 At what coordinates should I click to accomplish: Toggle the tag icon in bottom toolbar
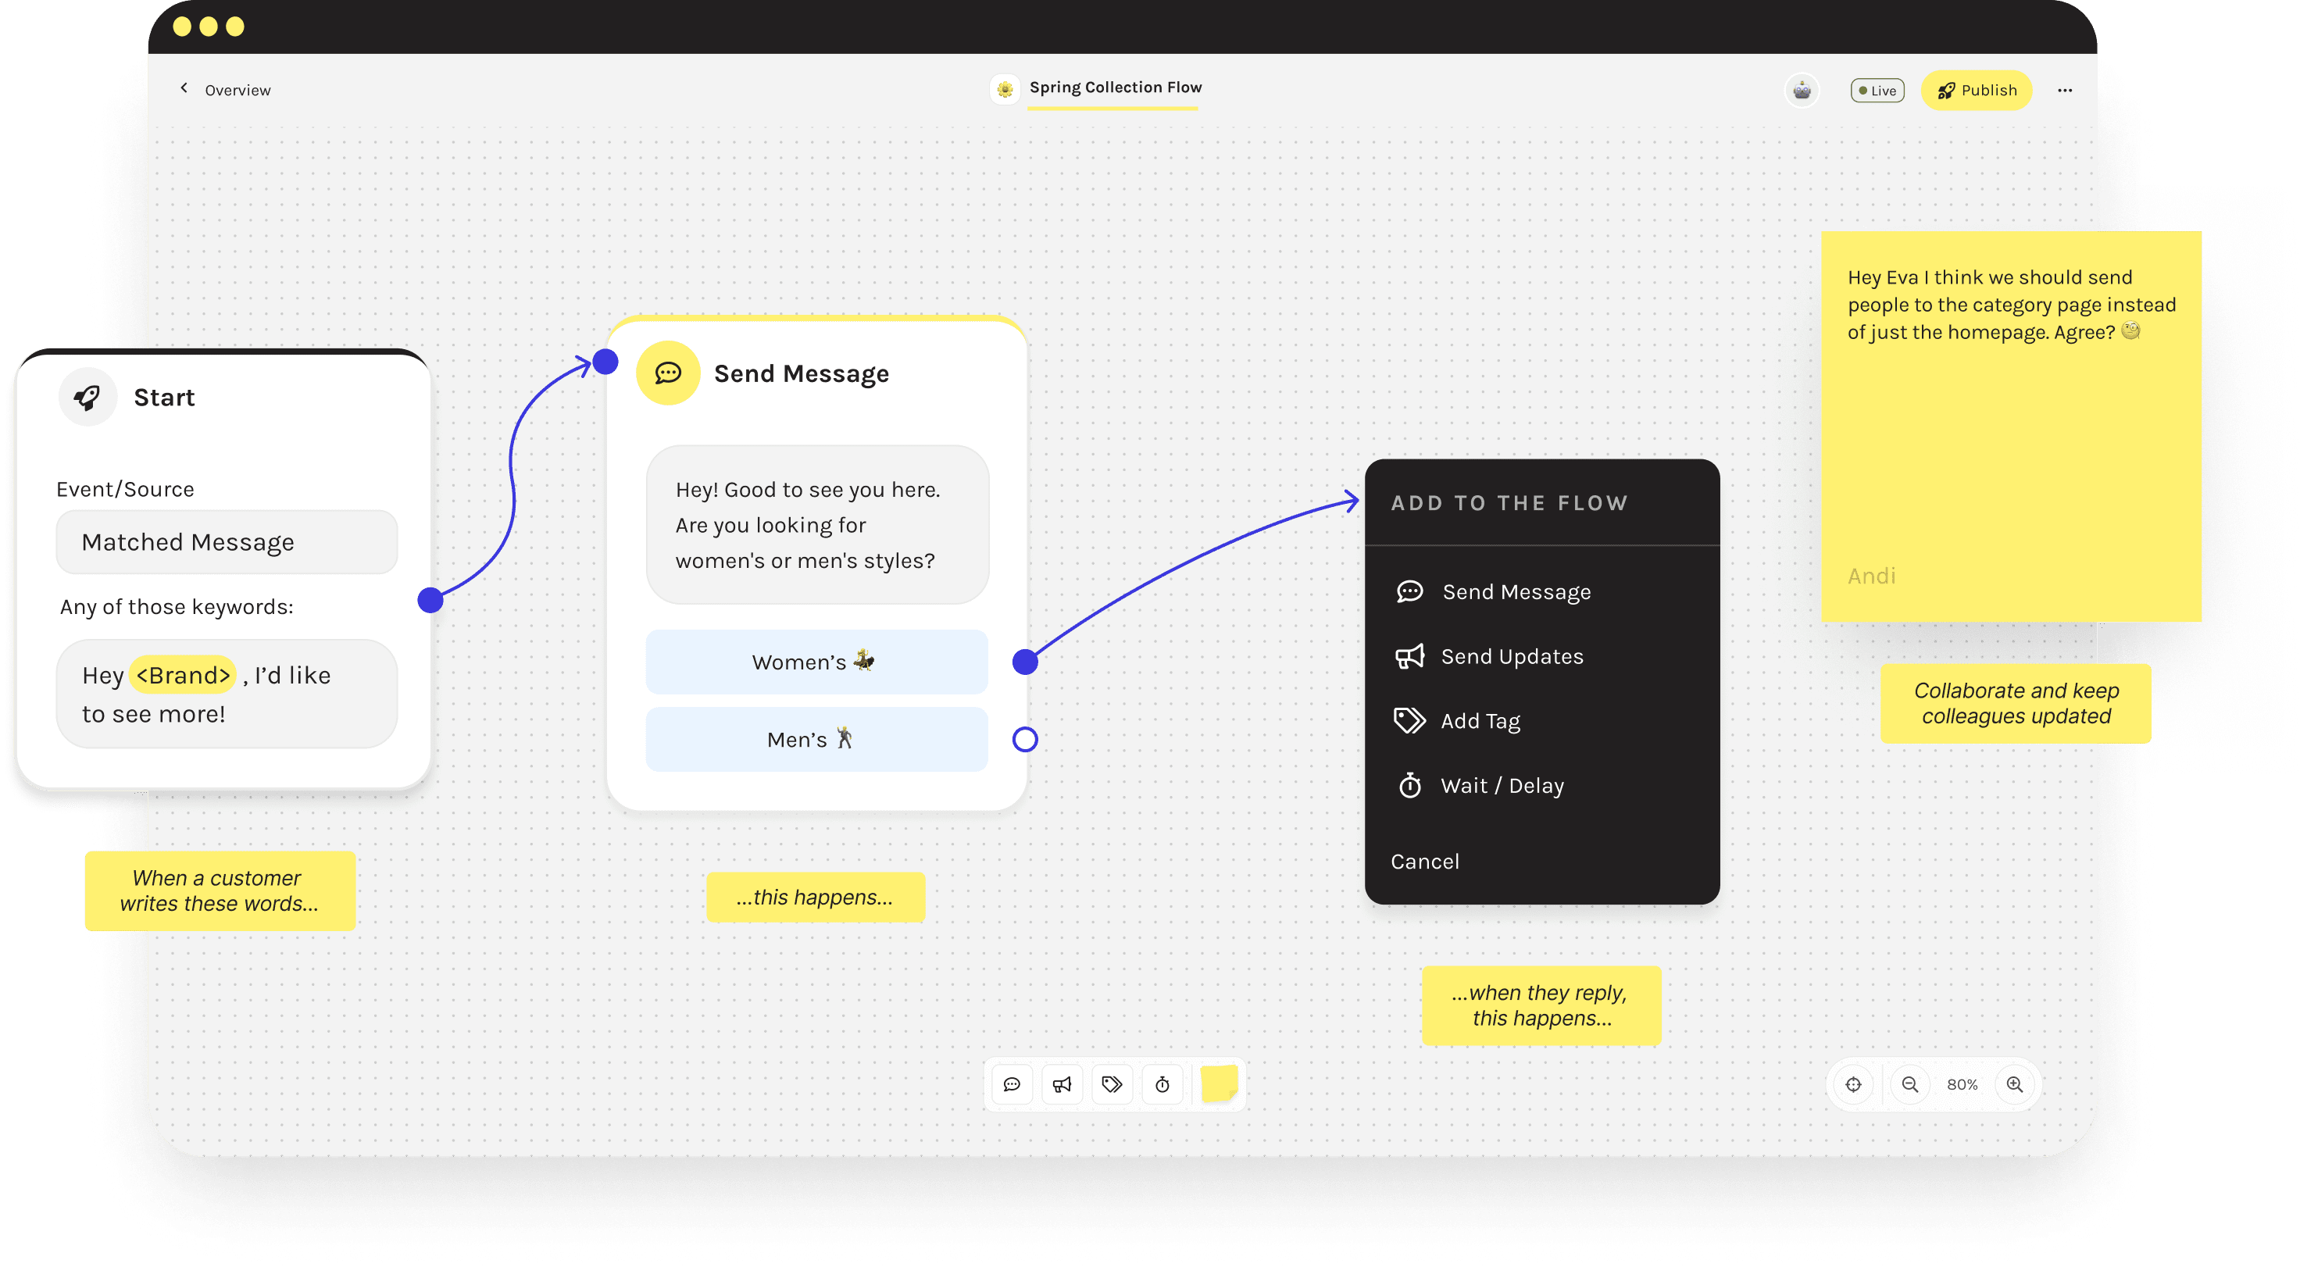pyautogui.click(x=1113, y=1083)
